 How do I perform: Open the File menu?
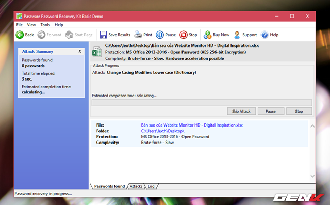click(20, 25)
